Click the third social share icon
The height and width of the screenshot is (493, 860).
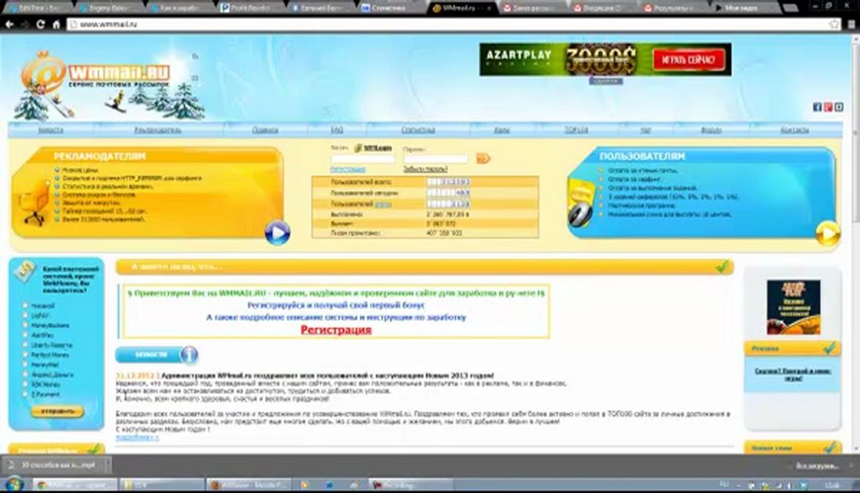[x=839, y=107]
